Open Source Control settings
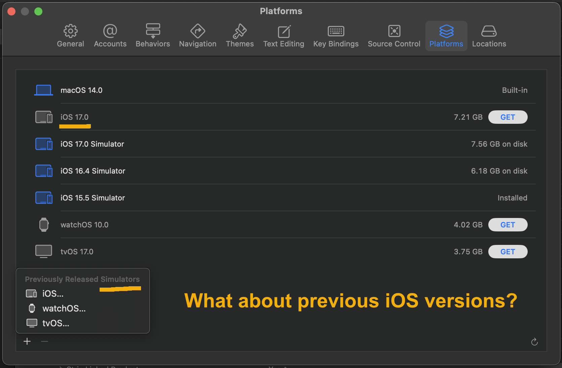The width and height of the screenshot is (562, 368). point(394,35)
